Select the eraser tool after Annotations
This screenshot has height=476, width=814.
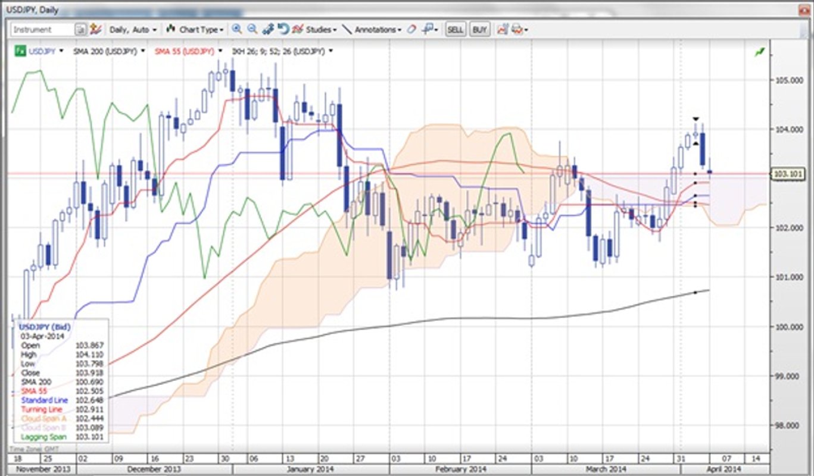411,29
